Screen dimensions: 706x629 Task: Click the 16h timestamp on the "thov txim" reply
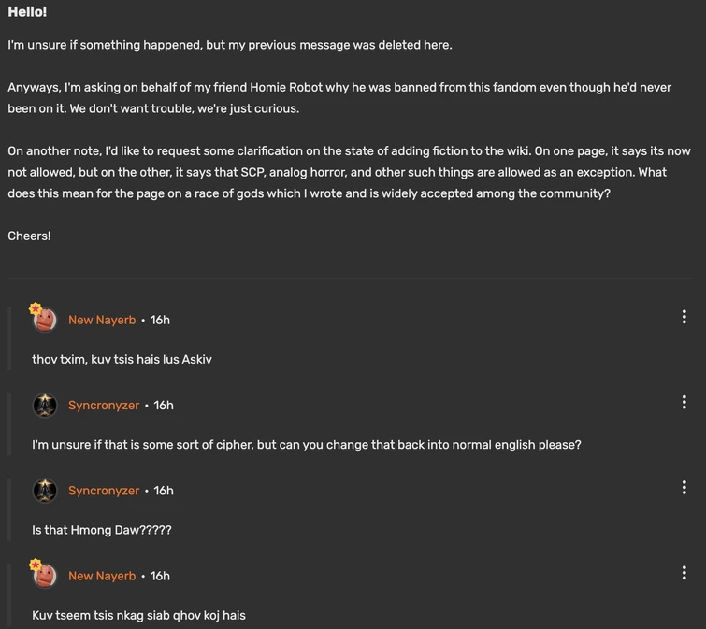160,320
